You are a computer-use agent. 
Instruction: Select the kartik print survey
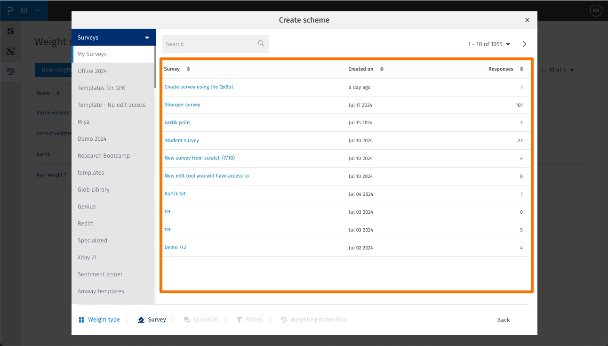point(177,123)
